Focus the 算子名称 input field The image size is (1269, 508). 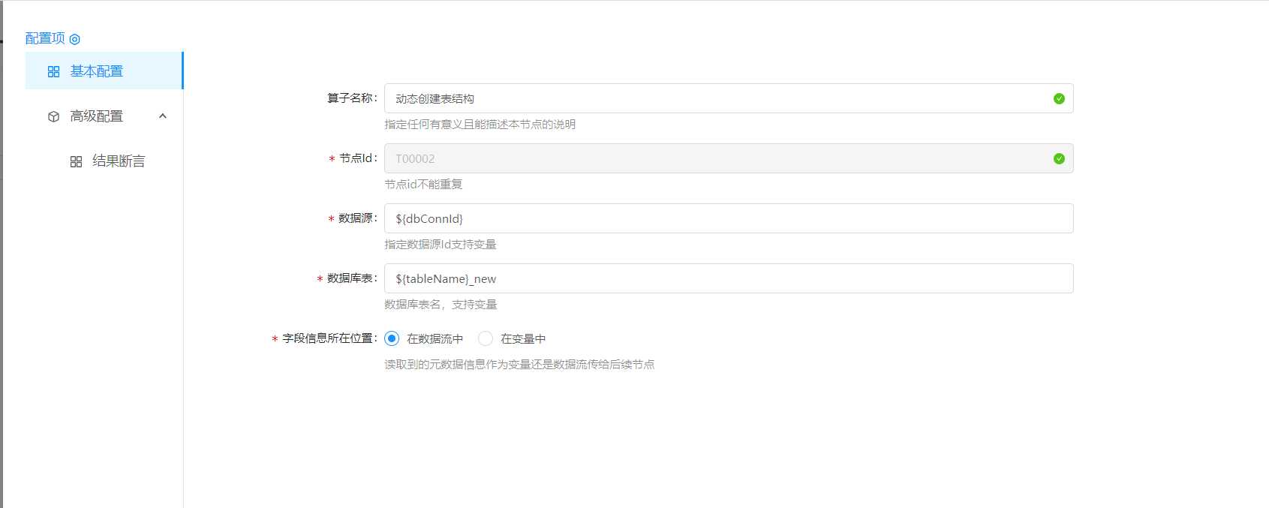(713, 98)
